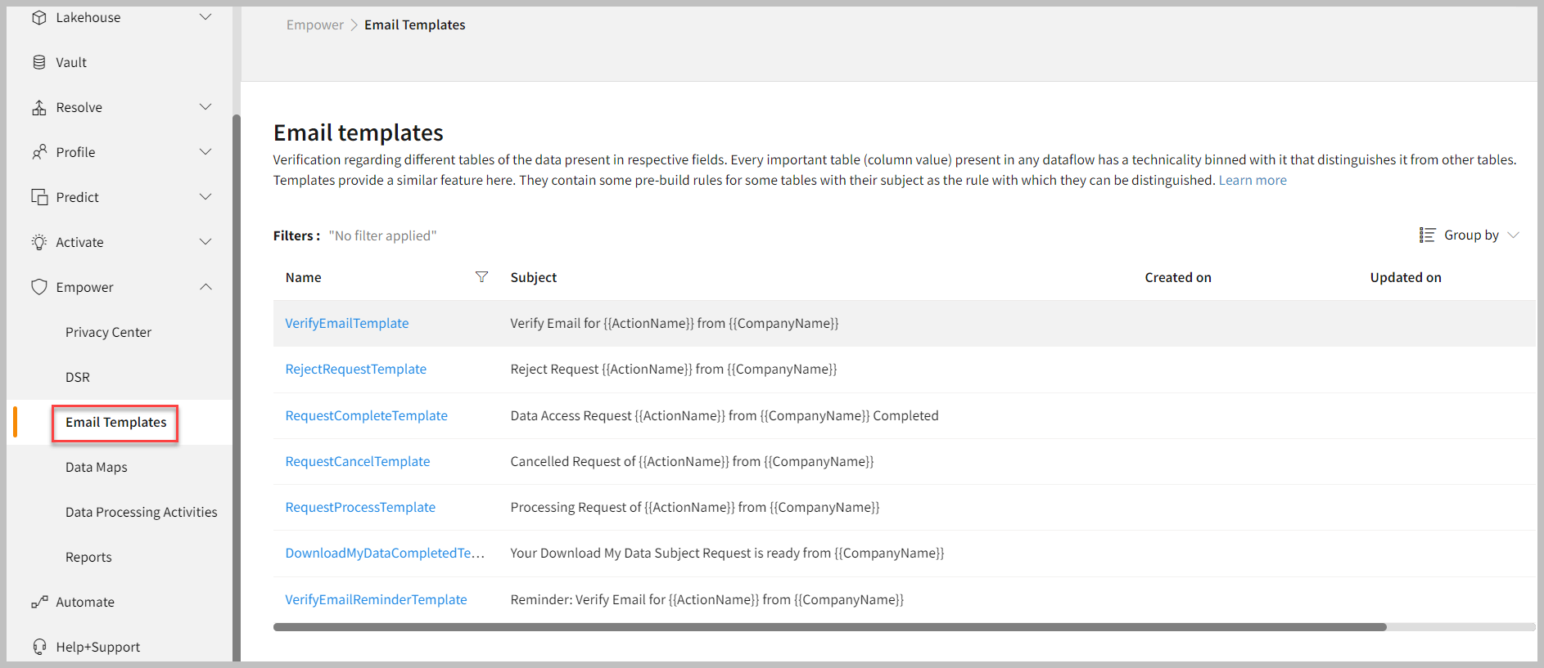Click the Help+Support headset icon
The width and height of the screenshot is (1544, 668).
39,647
